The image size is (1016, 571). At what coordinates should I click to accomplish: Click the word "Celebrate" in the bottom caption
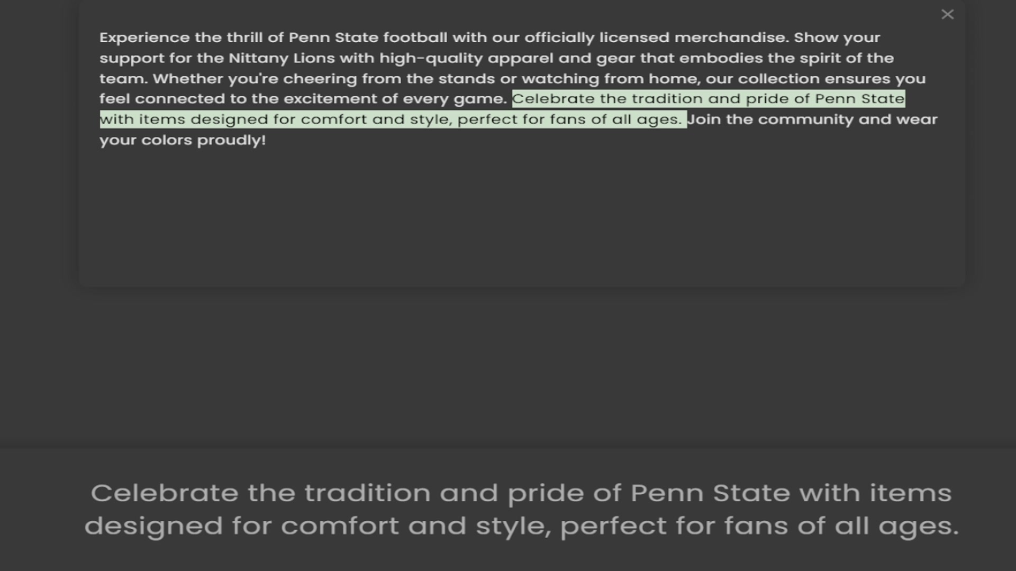164,493
